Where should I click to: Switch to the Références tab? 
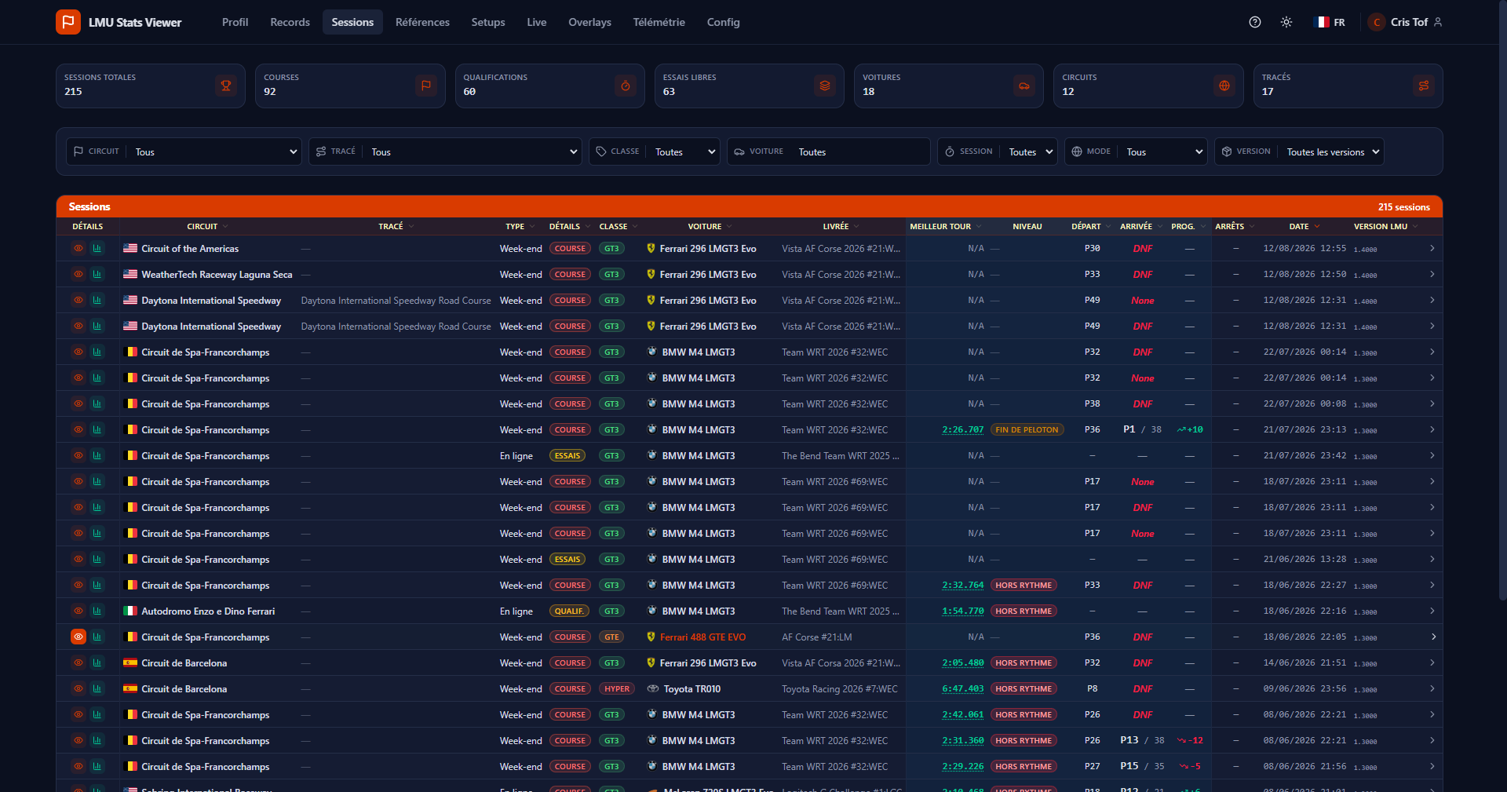pos(422,22)
